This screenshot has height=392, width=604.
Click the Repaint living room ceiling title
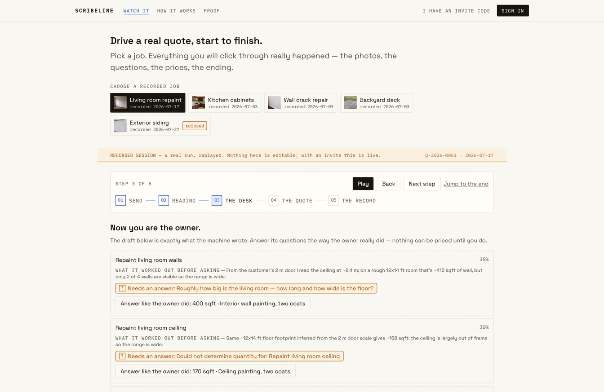(x=151, y=328)
